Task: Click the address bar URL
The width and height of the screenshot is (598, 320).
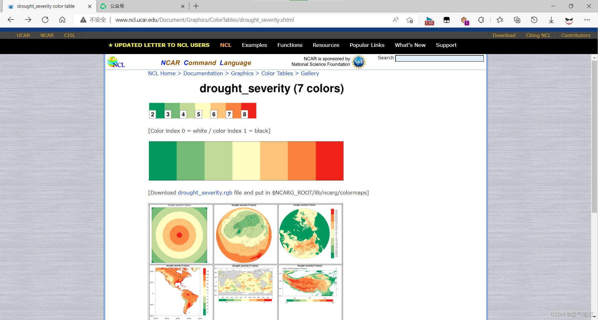Action: [x=205, y=20]
